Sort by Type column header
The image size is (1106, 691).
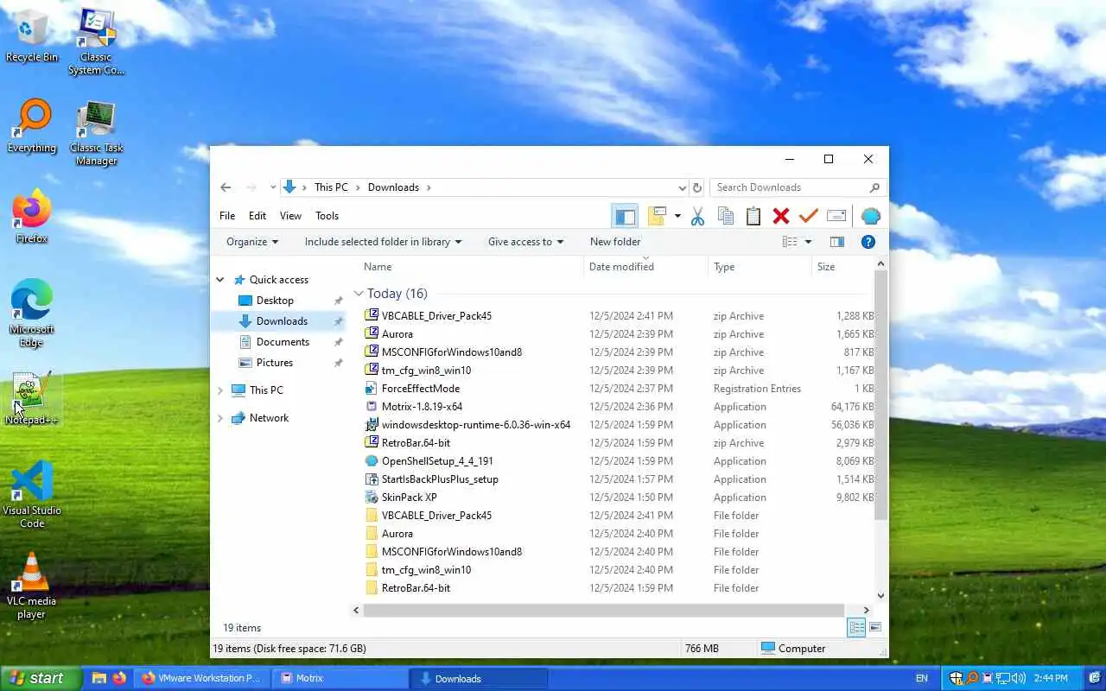[x=760, y=267]
